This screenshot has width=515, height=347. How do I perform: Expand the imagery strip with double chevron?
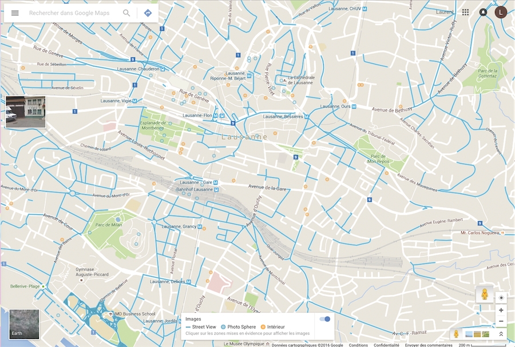point(501,334)
